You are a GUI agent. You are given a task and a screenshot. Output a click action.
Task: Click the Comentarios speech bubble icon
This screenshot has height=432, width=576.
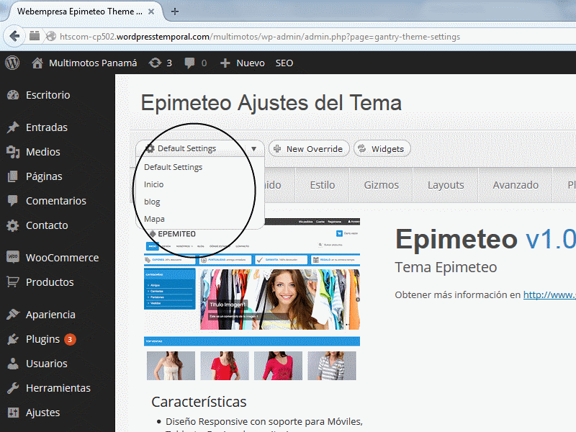13,201
